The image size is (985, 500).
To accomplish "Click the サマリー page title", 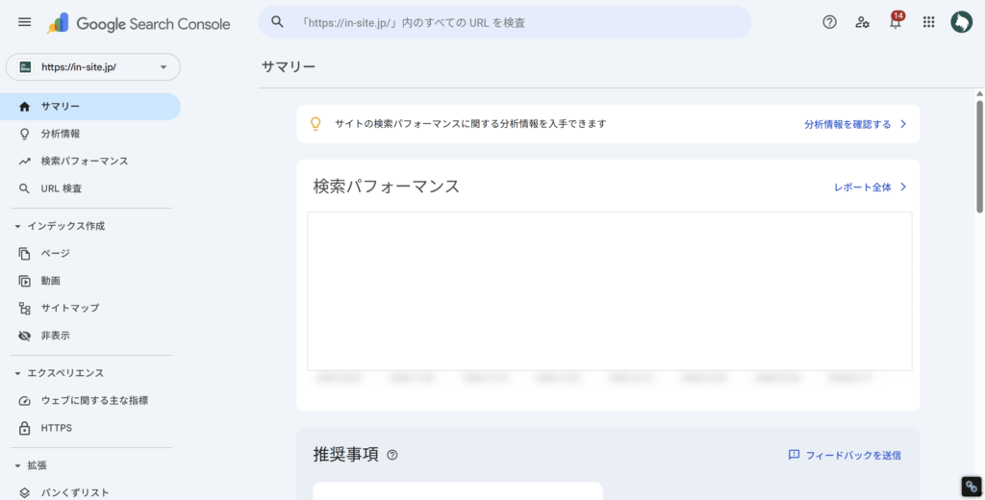I will pyautogui.click(x=289, y=66).
